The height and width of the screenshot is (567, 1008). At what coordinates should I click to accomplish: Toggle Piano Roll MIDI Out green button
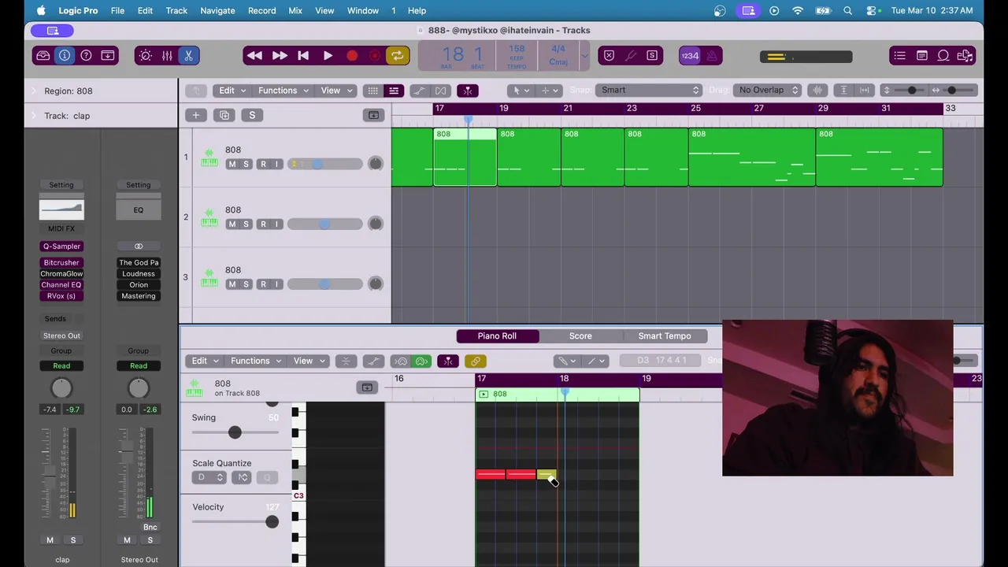click(421, 361)
